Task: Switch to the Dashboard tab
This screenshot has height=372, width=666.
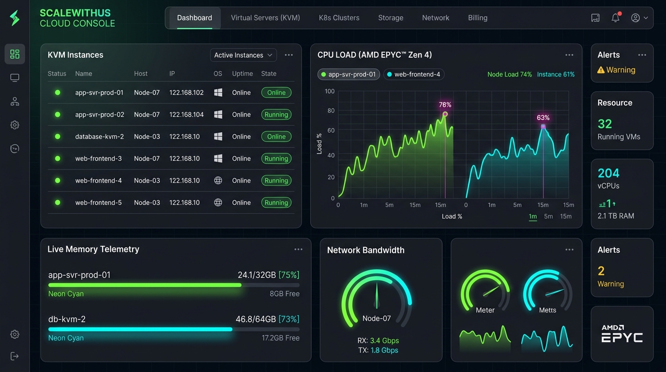Action: pyautogui.click(x=195, y=18)
